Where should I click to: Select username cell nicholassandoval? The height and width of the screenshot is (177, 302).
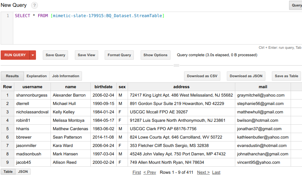click(x=32, y=112)
